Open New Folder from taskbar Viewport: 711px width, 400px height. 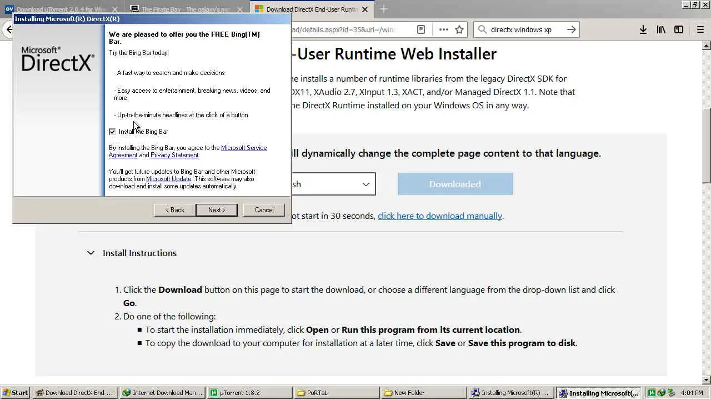(425, 393)
